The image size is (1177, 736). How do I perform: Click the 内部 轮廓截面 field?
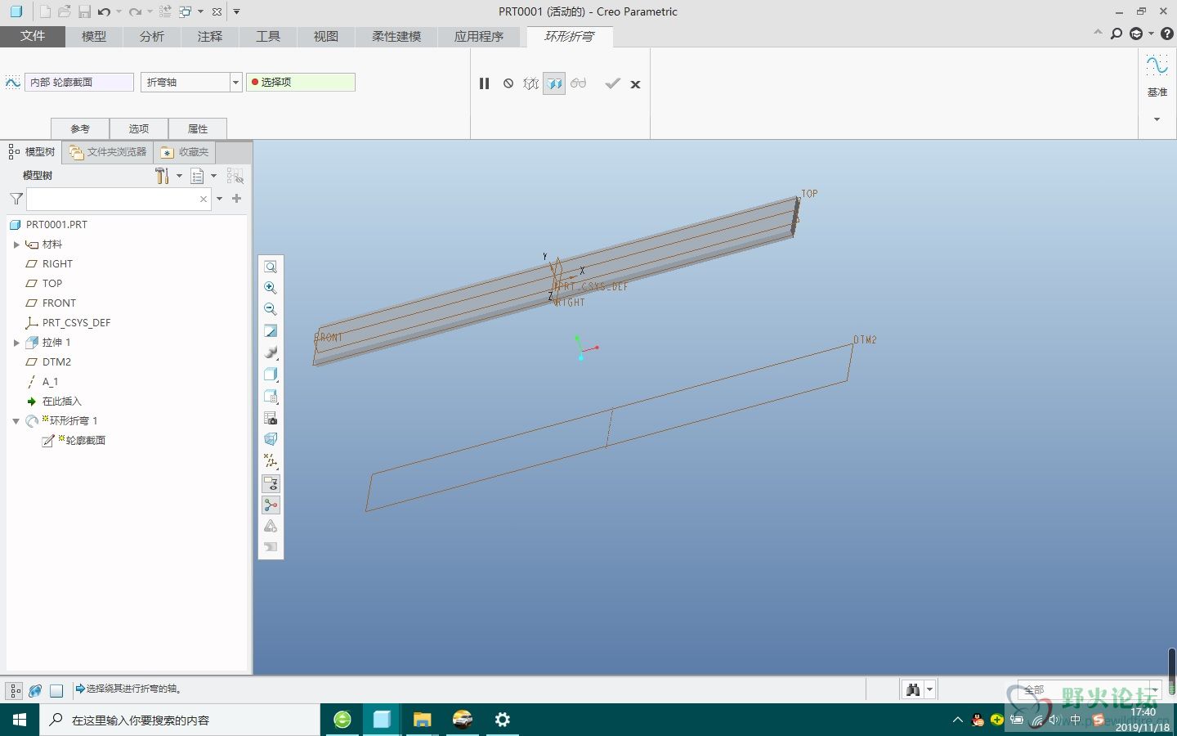click(x=80, y=82)
